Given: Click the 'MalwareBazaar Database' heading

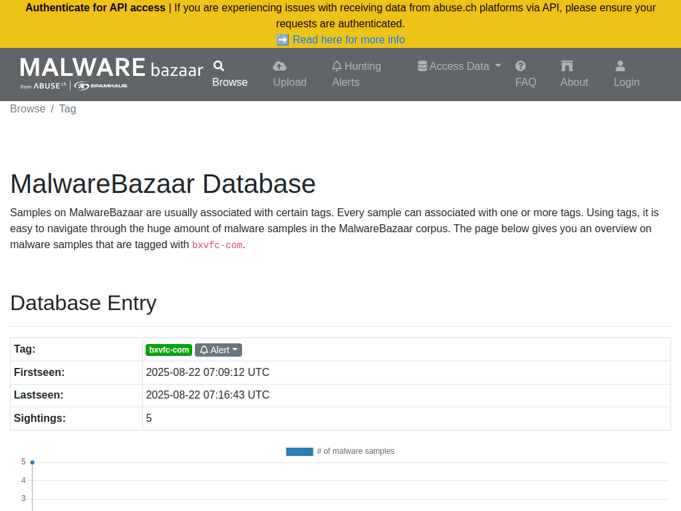Looking at the screenshot, I should pyautogui.click(x=163, y=184).
